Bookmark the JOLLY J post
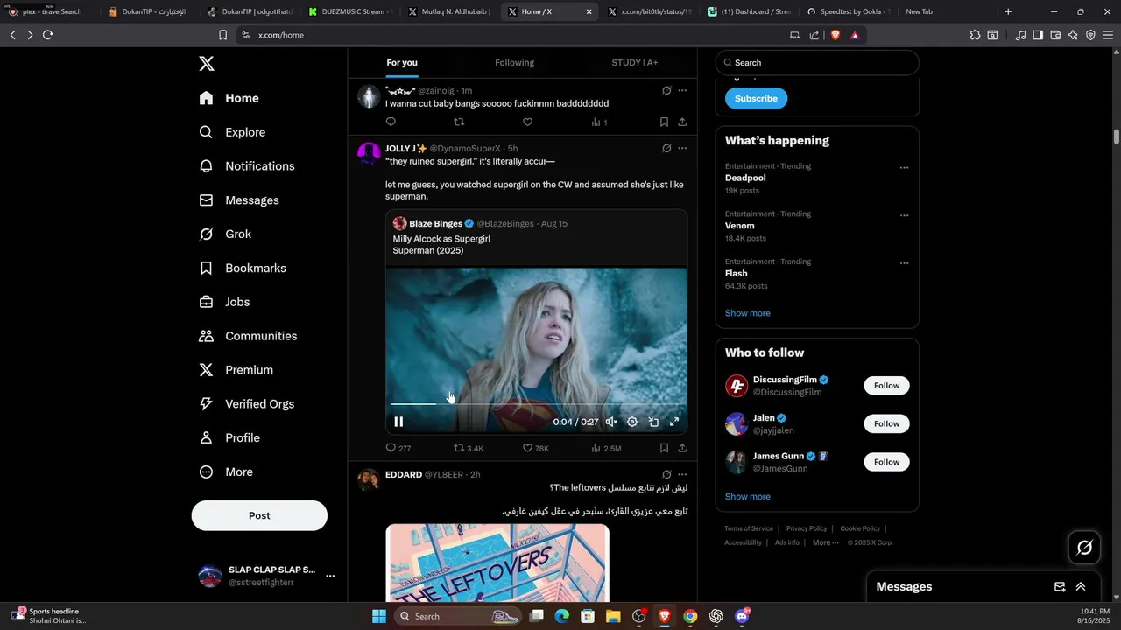The width and height of the screenshot is (1121, 630). [x=664, y=448]
